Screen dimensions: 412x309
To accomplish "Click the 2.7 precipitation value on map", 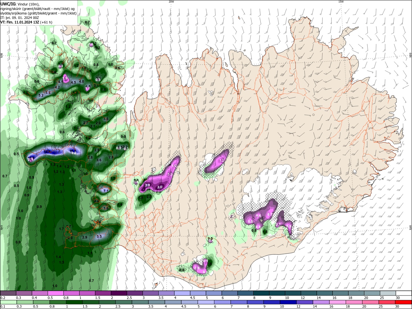I will 86,123.
